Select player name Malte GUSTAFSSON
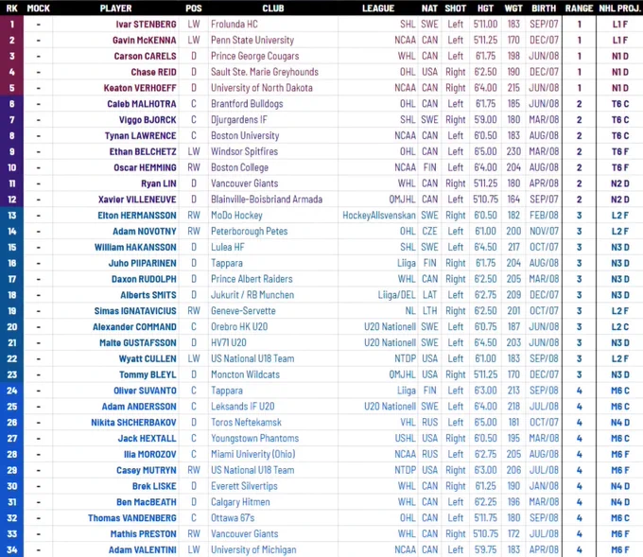Screen dimensions: 643x557 (138, 343)
